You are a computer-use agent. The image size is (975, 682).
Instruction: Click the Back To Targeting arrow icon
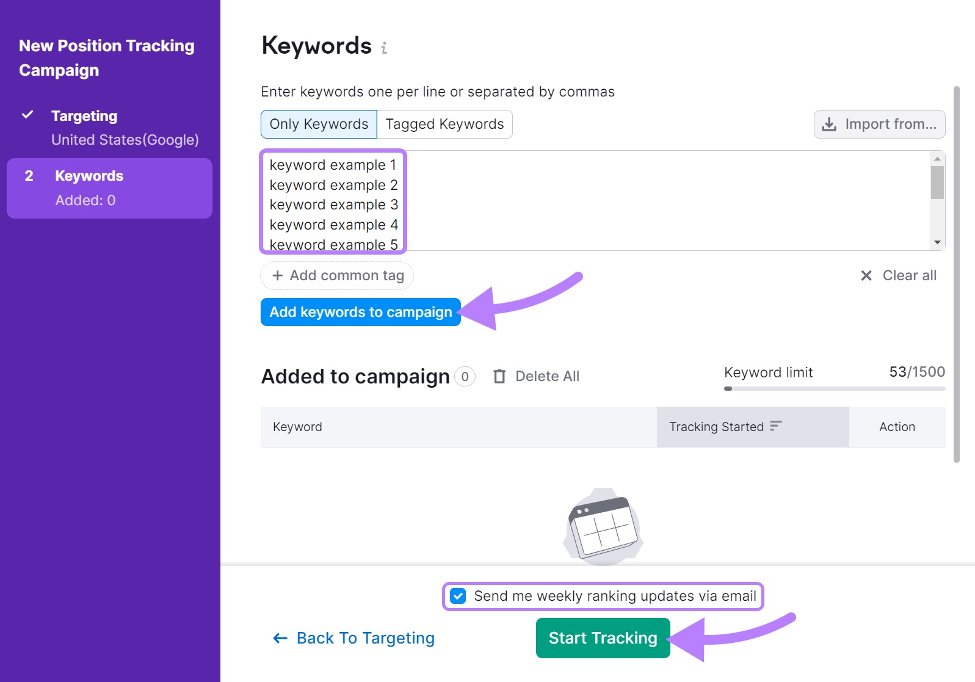pyautogui.click(x=280, y=639)
